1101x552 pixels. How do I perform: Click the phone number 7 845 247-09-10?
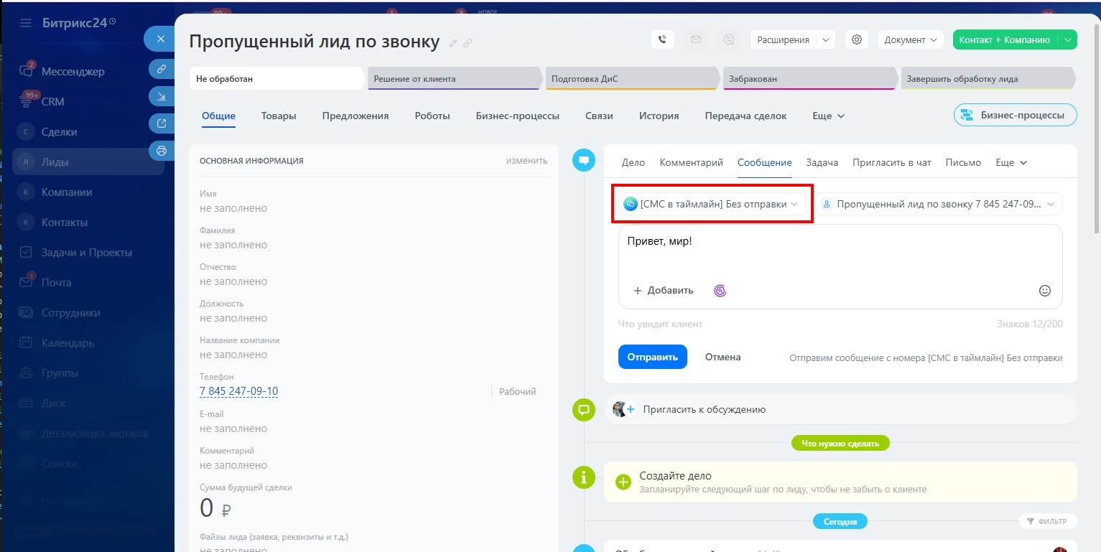coord(238,391)
